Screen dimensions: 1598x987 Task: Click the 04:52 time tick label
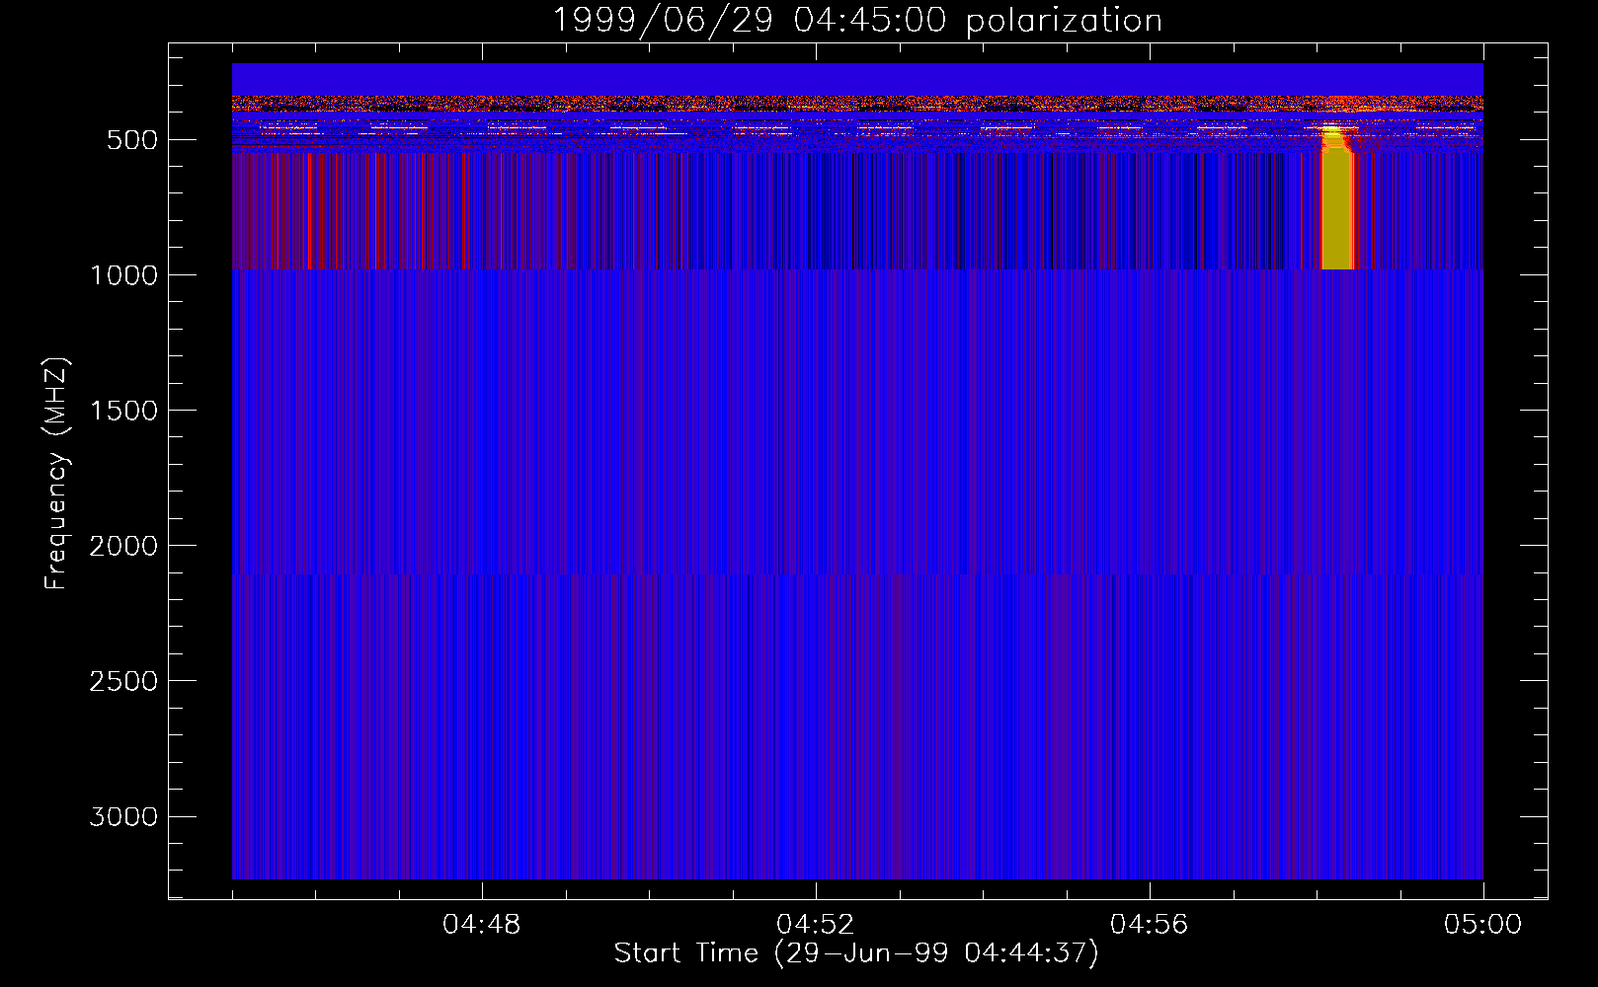816,925
